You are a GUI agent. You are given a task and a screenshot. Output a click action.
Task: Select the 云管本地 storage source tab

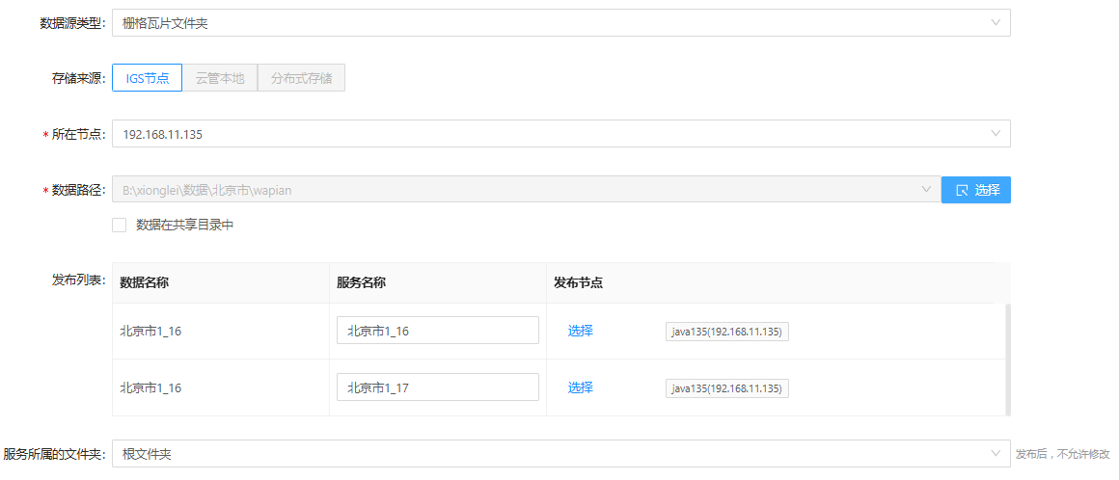220,78
